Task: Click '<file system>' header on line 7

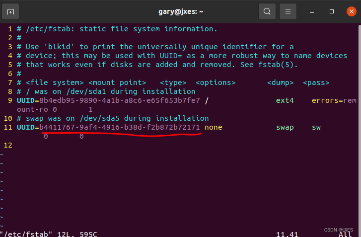Action: [55, 82]
